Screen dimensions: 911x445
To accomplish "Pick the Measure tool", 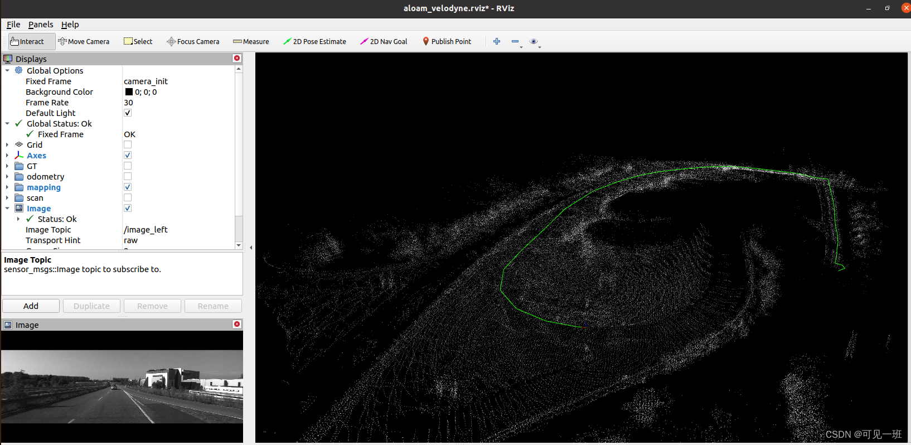I will click(x=251, y=41).
